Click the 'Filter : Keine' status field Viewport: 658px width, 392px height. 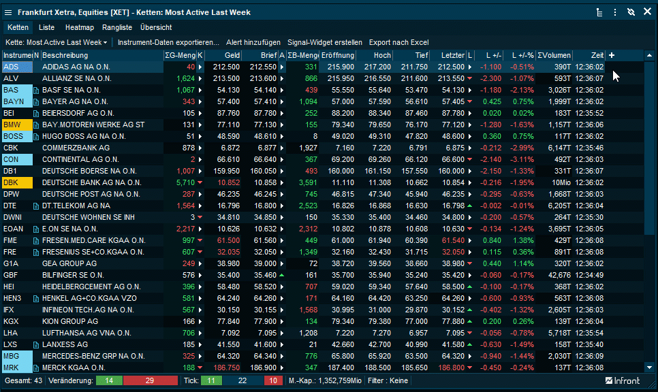[388, 380]
